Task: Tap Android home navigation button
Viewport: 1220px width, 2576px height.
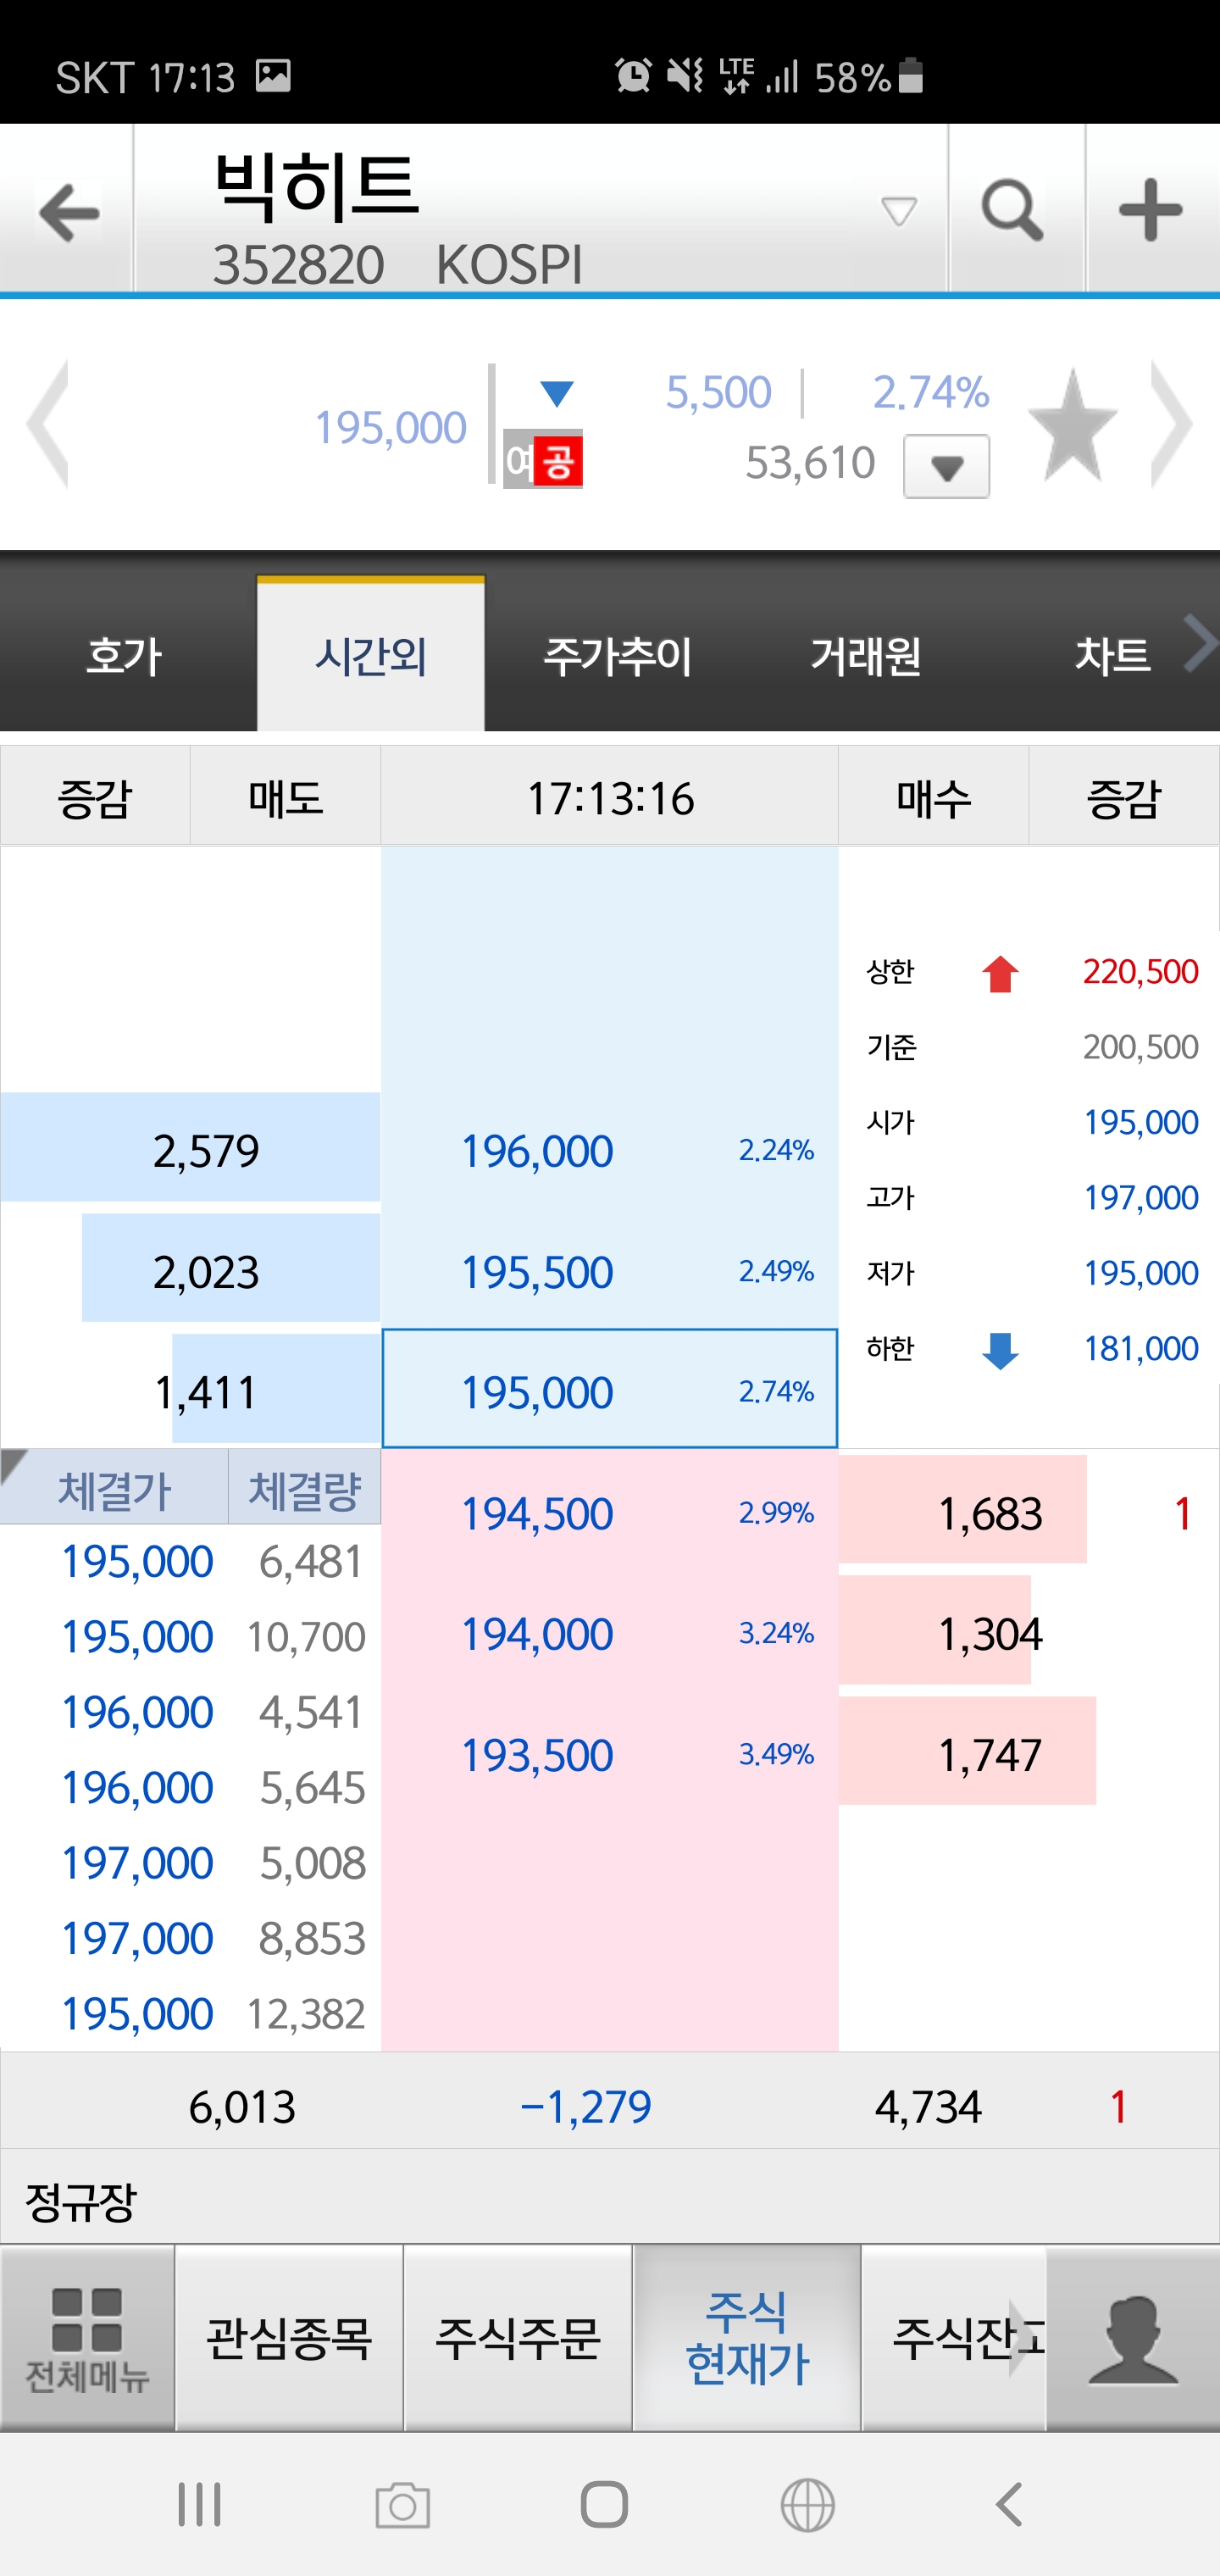Action: (604, 2504)
